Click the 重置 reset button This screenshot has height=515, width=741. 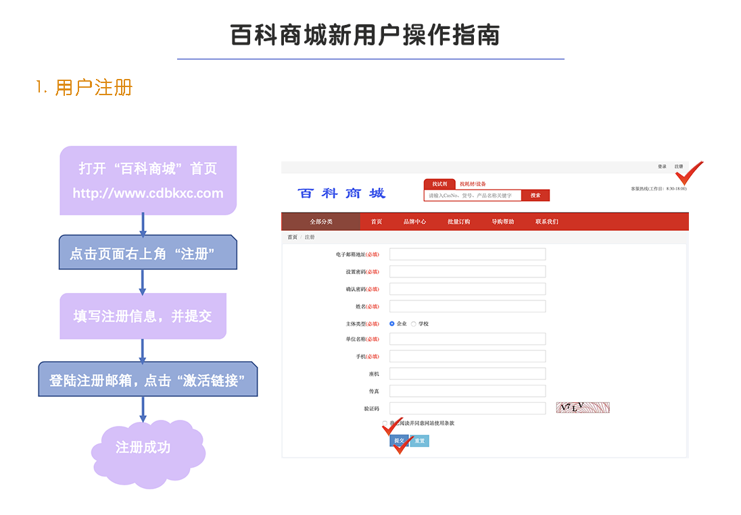[x=420, y=441]
